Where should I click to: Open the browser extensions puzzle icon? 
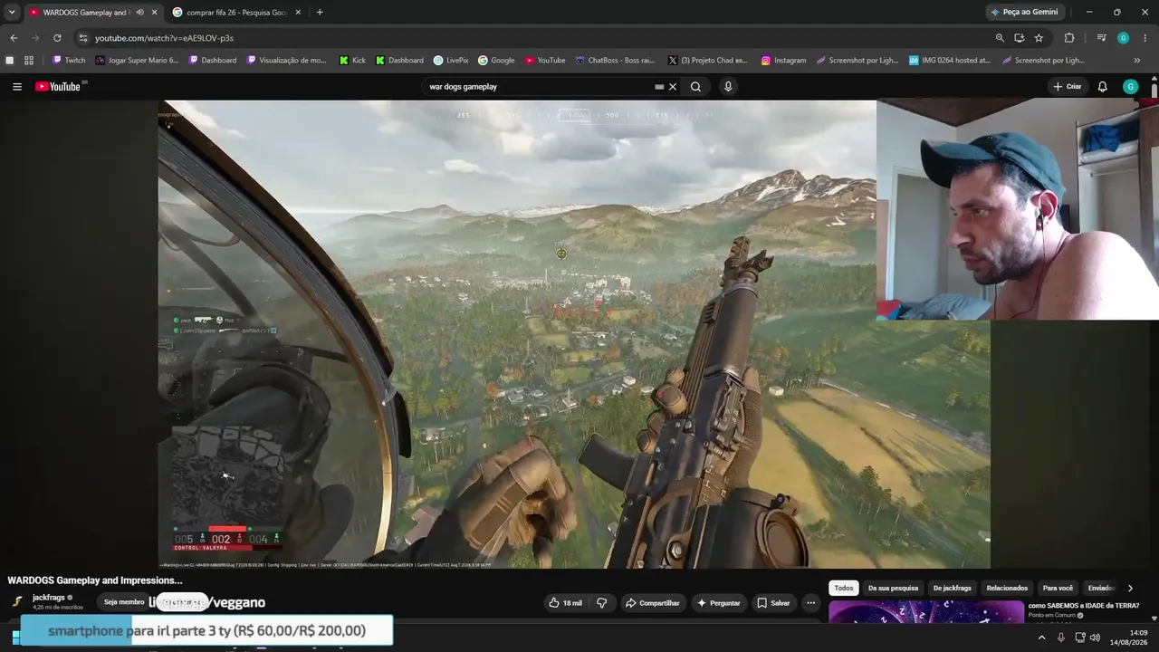tap(1069, 38)
